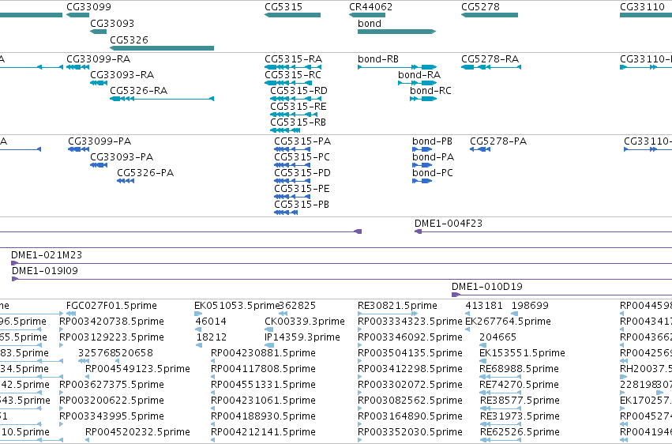Click EST IP14359.3prime label
This screenshot has height=444, width=672.
point(302,337)
